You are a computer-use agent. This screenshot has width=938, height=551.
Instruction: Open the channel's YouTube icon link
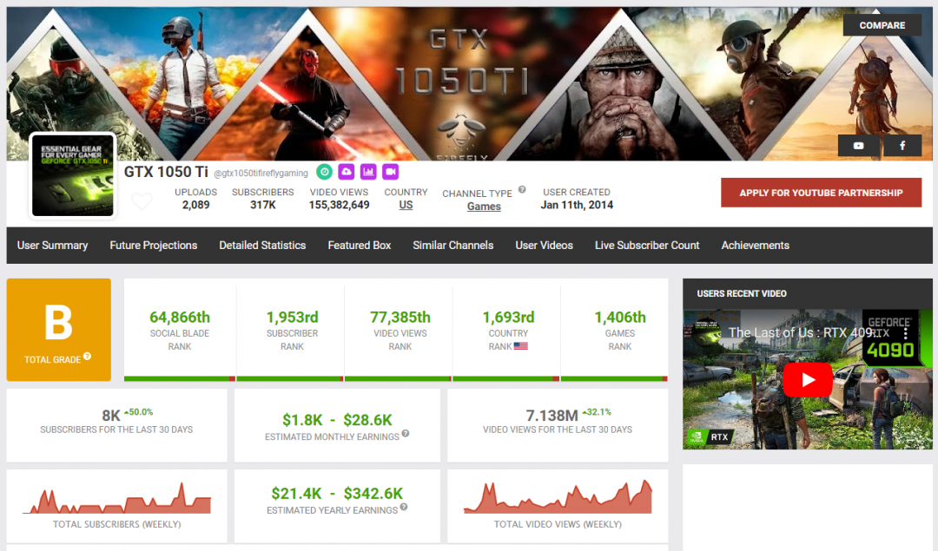tap(859, 146)
